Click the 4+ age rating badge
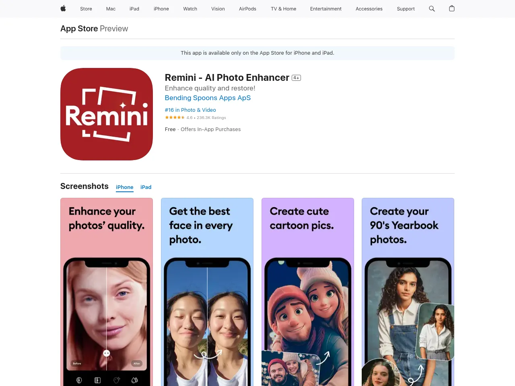Image resolution: width=515 pixels, height=386 pixels. 297,78
